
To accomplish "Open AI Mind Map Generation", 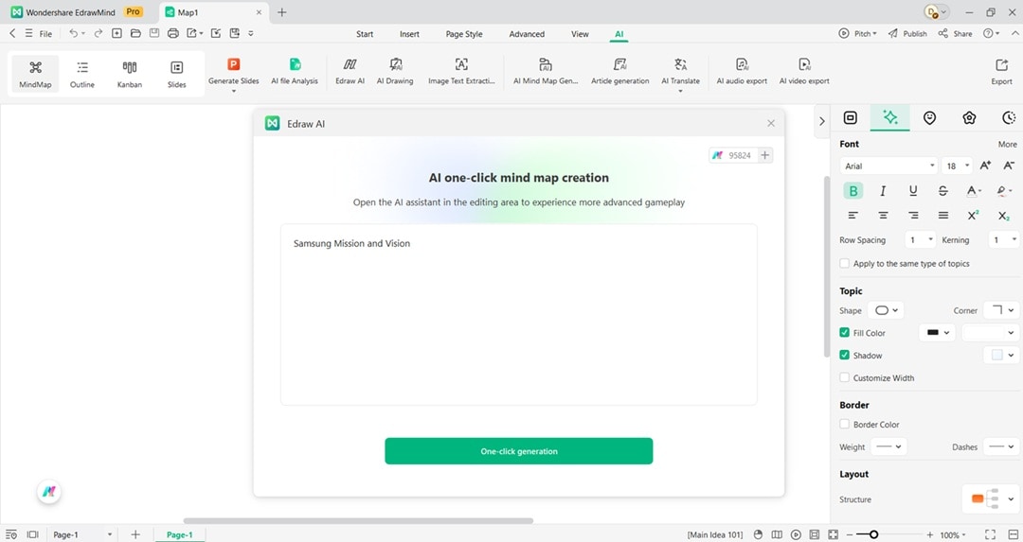I will pos(546,72).
